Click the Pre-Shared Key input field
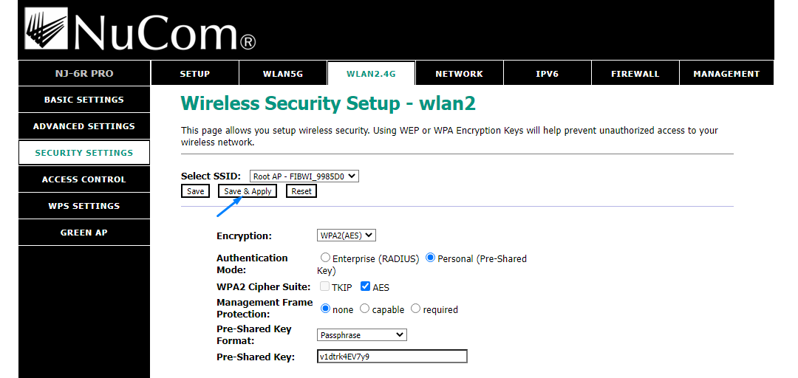This screenshot has height=378, width=798. (392, 357)
